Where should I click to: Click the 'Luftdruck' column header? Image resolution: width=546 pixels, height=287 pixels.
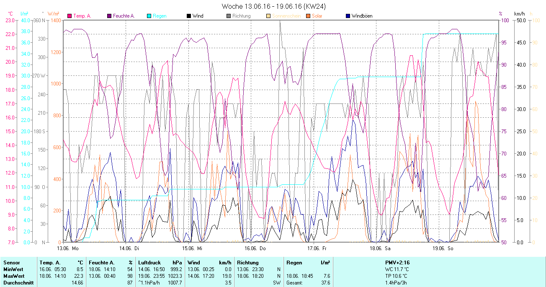(x=149, y=263)
